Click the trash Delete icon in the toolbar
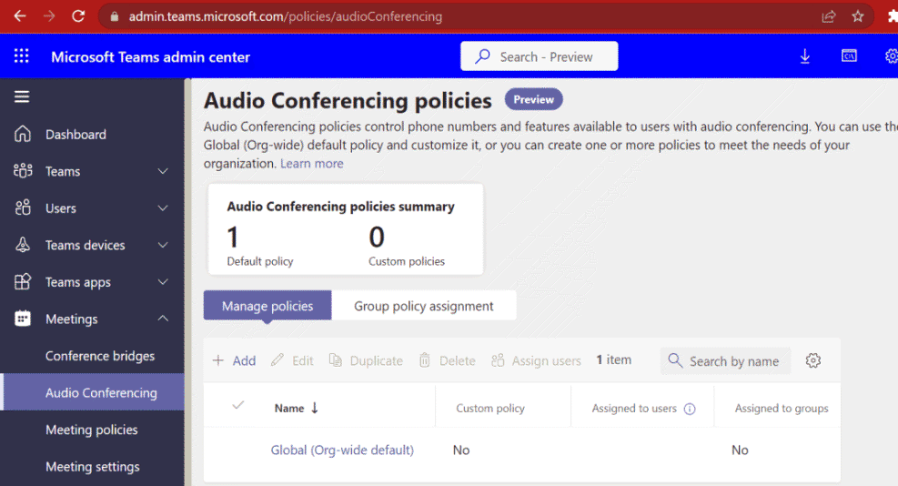 coord(424,359)
